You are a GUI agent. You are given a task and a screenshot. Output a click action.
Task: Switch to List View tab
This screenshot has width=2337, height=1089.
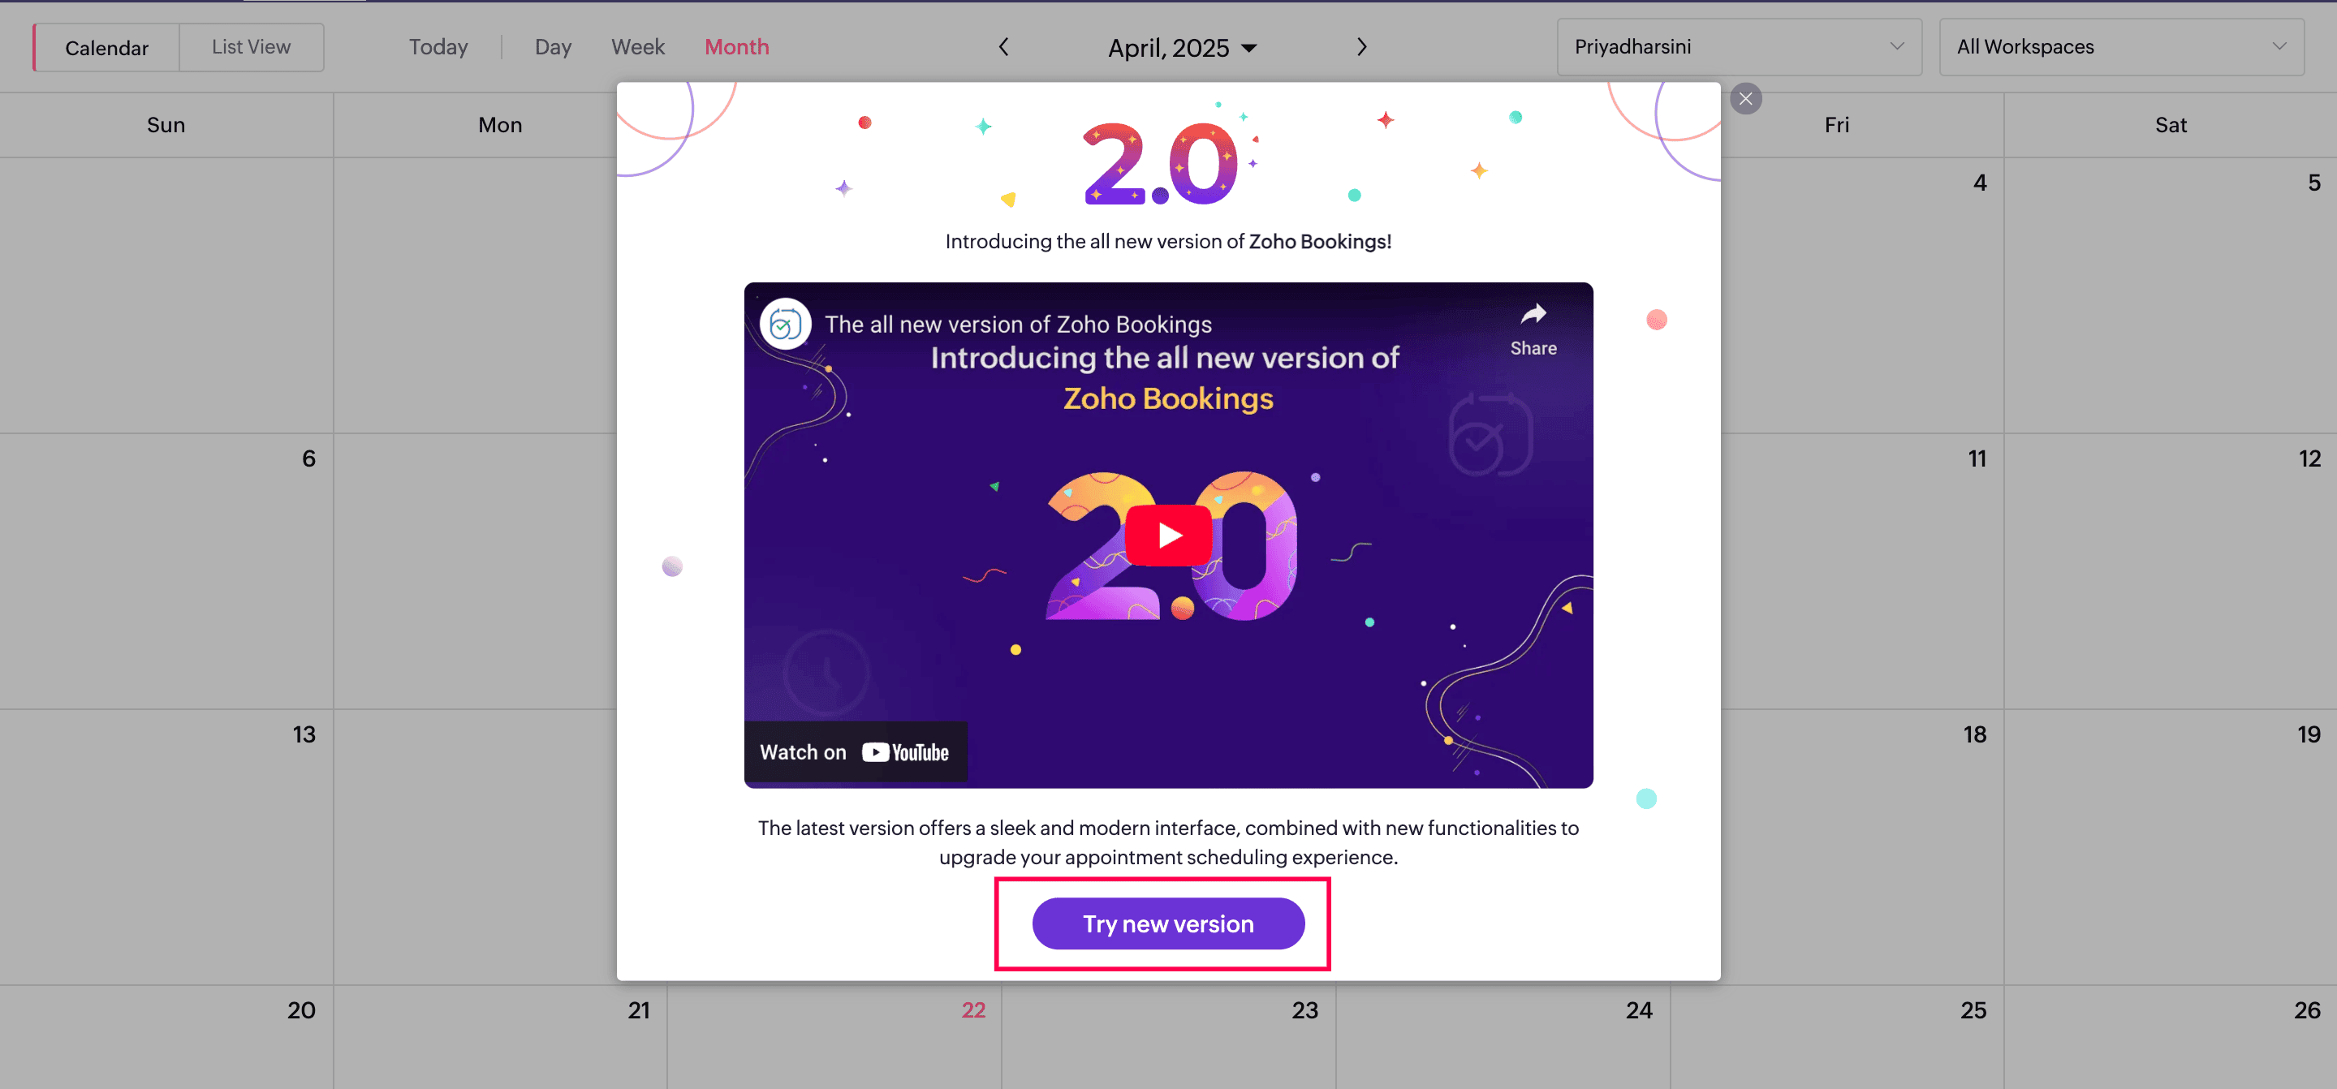[x=252, y=47]
